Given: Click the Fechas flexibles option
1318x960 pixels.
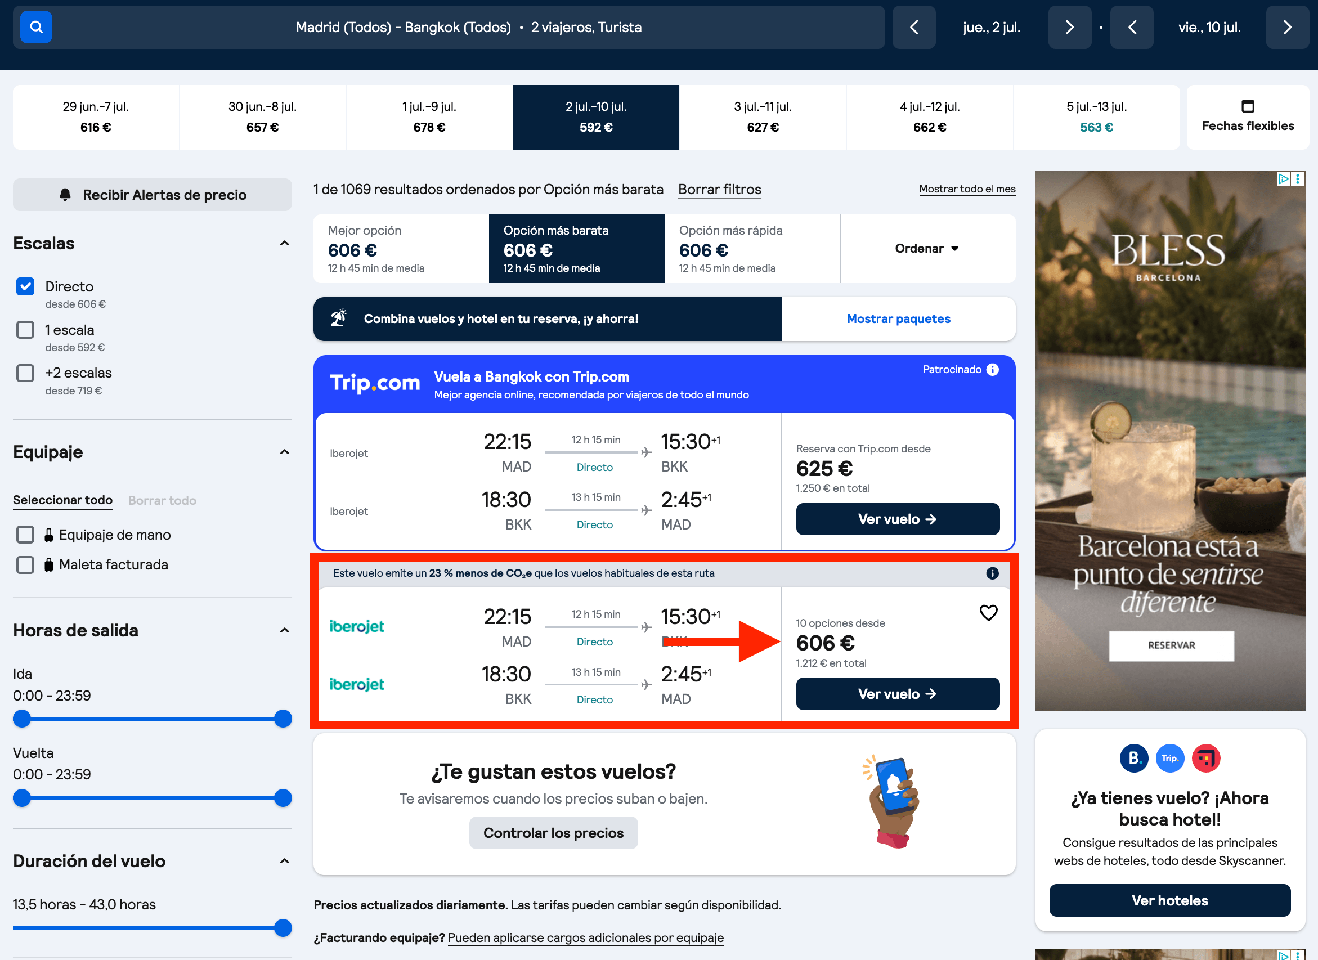Looking at the screenshot, I should click(x=1248, y=118).
